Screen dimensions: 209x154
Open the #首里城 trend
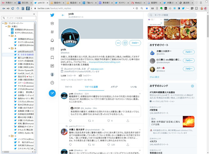153,110
